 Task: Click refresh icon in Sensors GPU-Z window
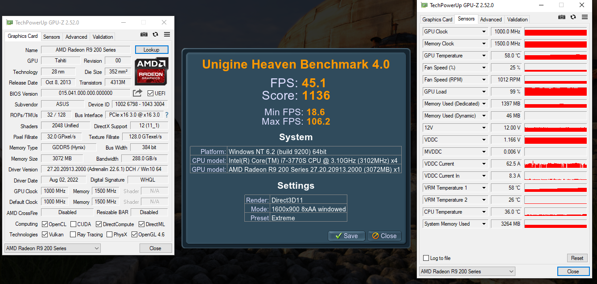[573, 17]
